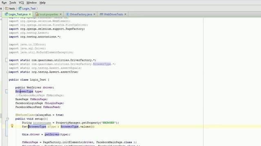
Task: Click the Login_Test.java tab class icon
Action: click(x=7, y=14)
